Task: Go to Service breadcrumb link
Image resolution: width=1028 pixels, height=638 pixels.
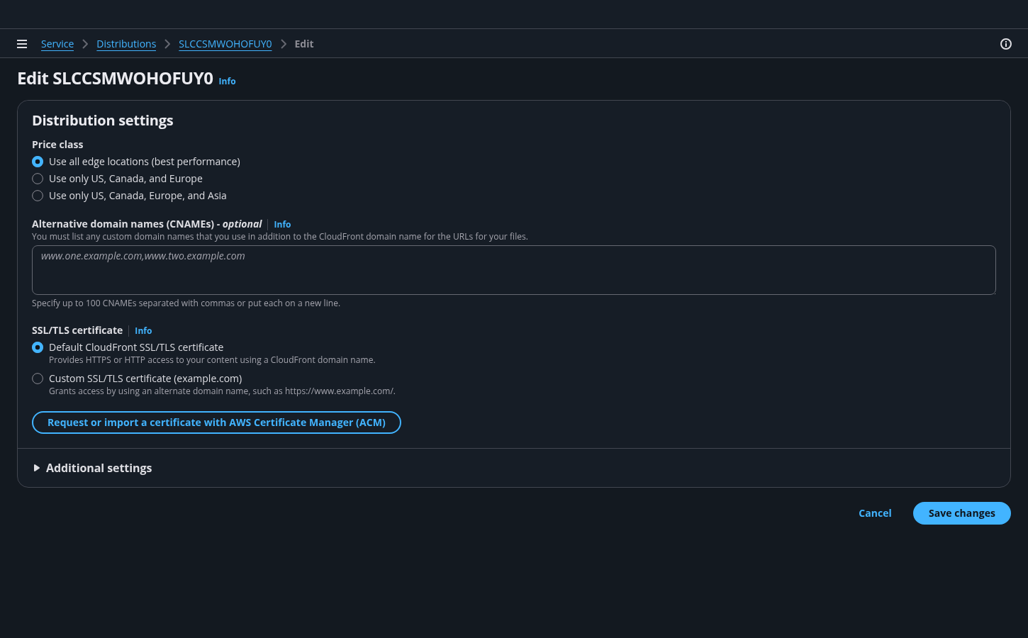Action: [x=57, y=44]
